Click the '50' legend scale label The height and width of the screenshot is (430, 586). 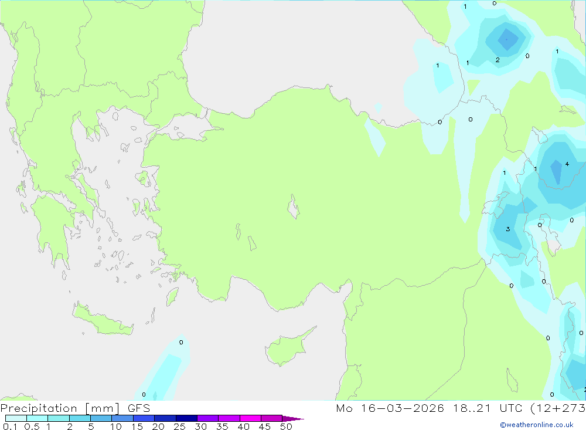point(287,426)
